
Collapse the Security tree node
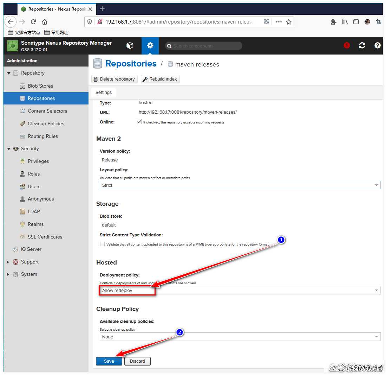coord(9,149)
